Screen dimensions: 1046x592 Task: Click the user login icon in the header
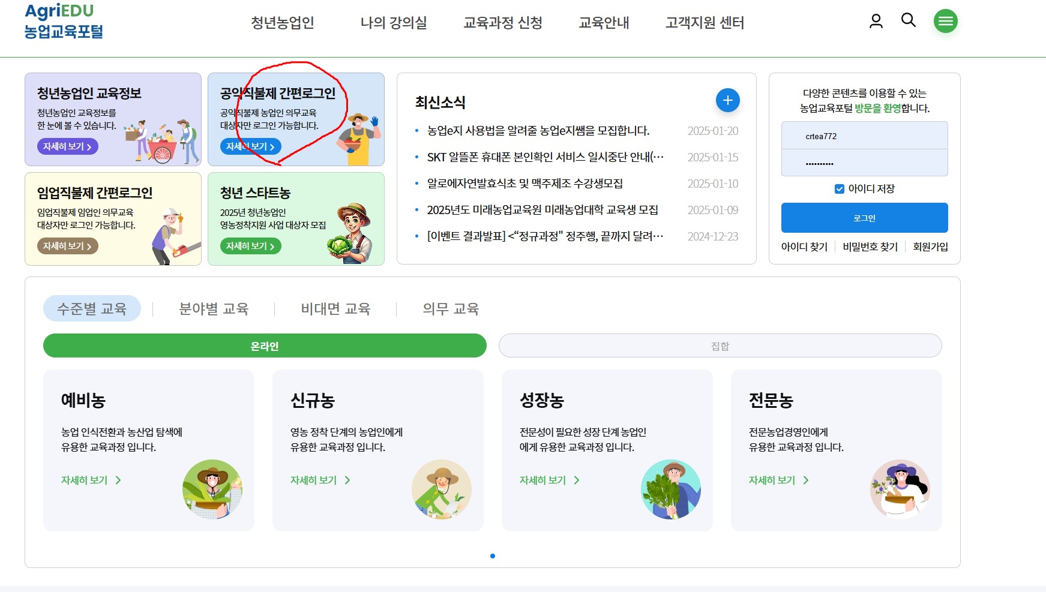tap(877, 20)
